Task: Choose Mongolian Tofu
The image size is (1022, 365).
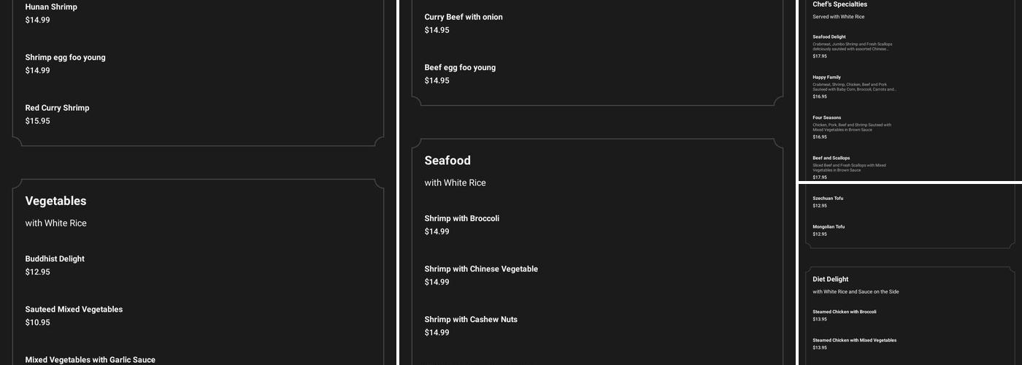Action: [x=829, y=226]
